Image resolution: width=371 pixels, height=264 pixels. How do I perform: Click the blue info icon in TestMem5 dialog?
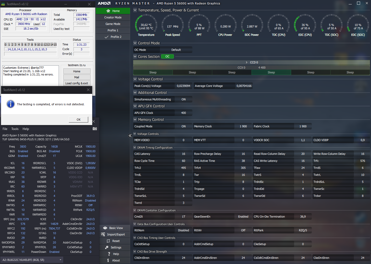pyautogui.click(x=11, y=104)
